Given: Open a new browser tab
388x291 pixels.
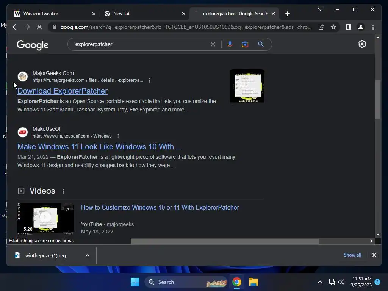Looking at the screenshot, I should pos(287,14).
